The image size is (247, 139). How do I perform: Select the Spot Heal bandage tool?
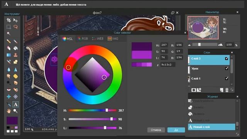tap(15, 90)
